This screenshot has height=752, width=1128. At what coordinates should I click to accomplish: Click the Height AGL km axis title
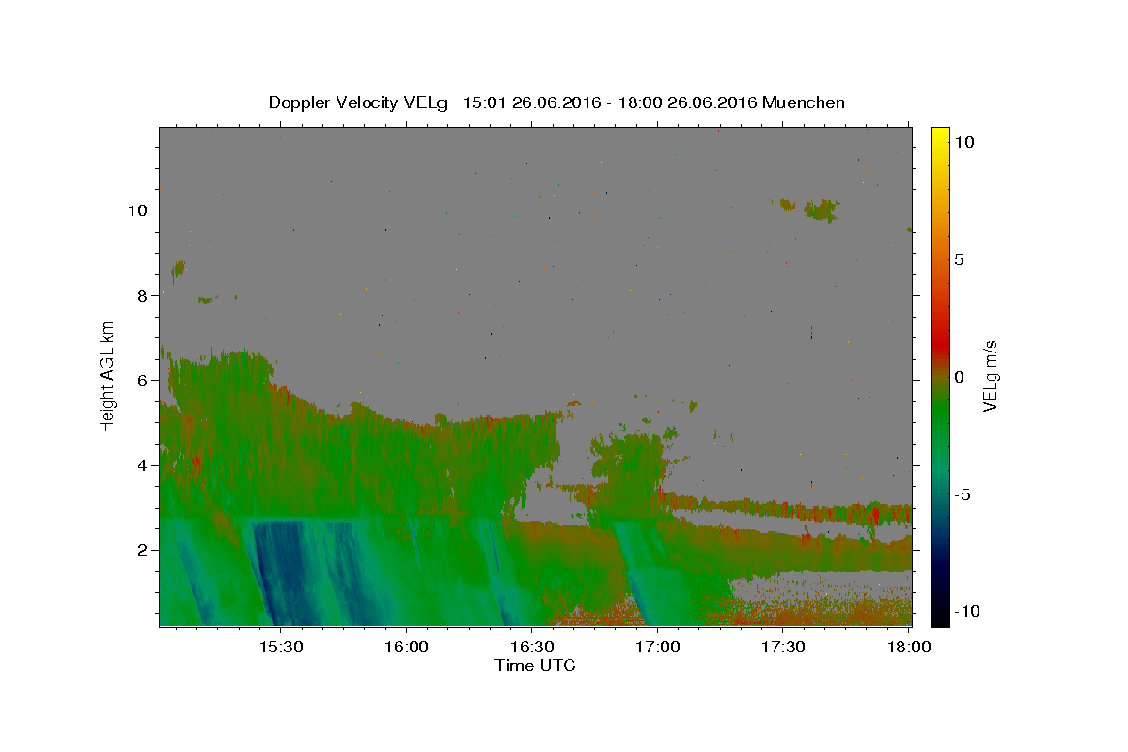[107, 376]
